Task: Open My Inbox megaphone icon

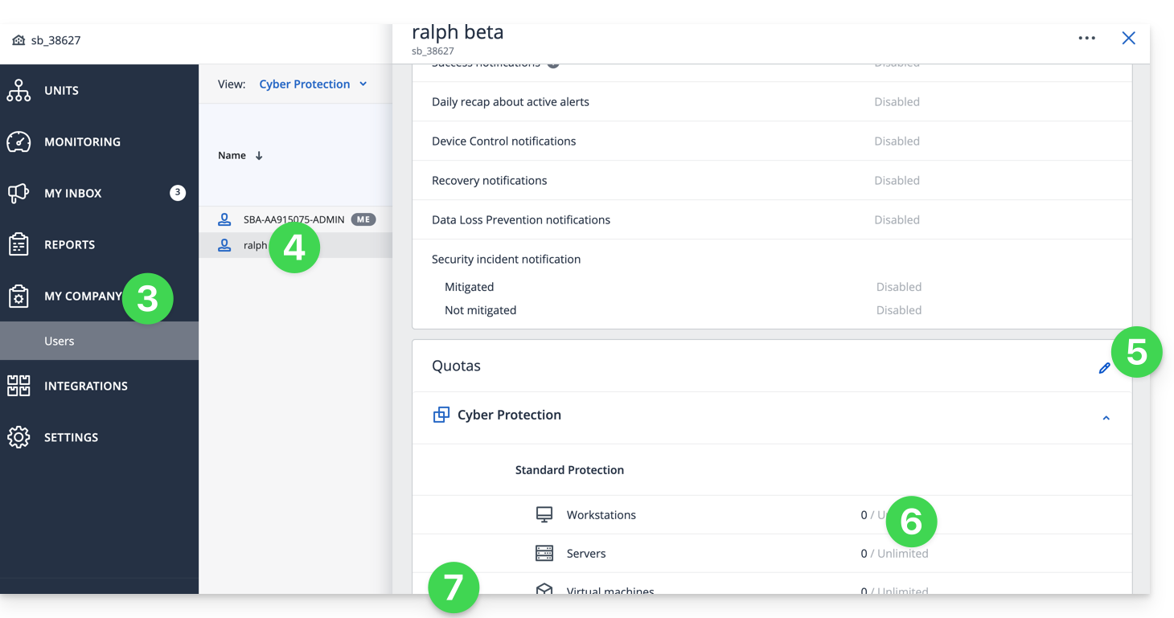Action: [x=18, y=194]
